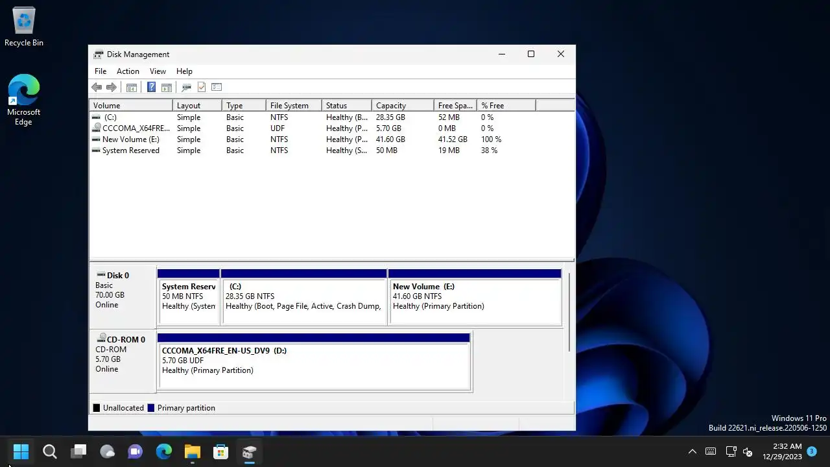Select the CD-ROM 0 label box
Viewport: 830px width, 467px height.
(x=123, y=361)
